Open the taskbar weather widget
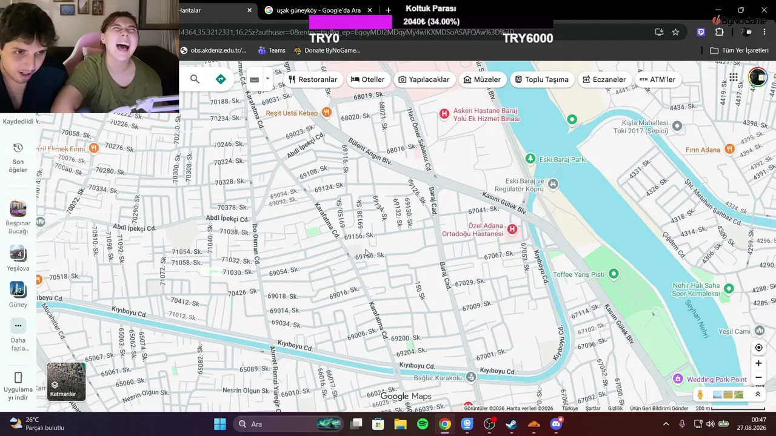Screen dimensions: 776x436 click(37, 424)
